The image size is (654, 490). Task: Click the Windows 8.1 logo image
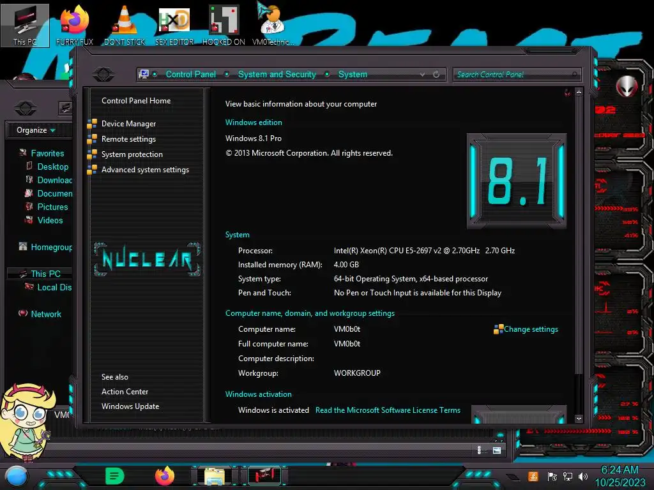(516, 181)
